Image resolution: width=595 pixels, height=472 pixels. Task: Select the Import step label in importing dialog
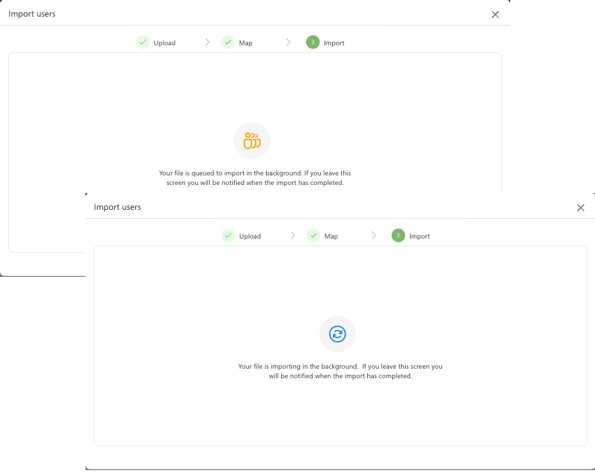(x=420, y=237)
